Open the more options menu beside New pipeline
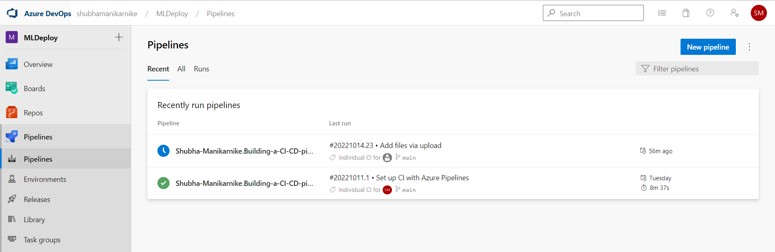 [x=749, y=46]
